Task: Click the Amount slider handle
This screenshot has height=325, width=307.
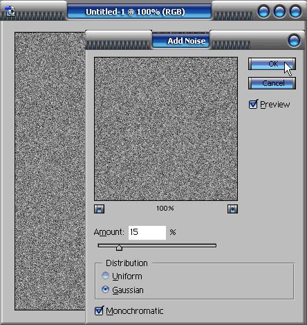Action: tap(119, 247)
